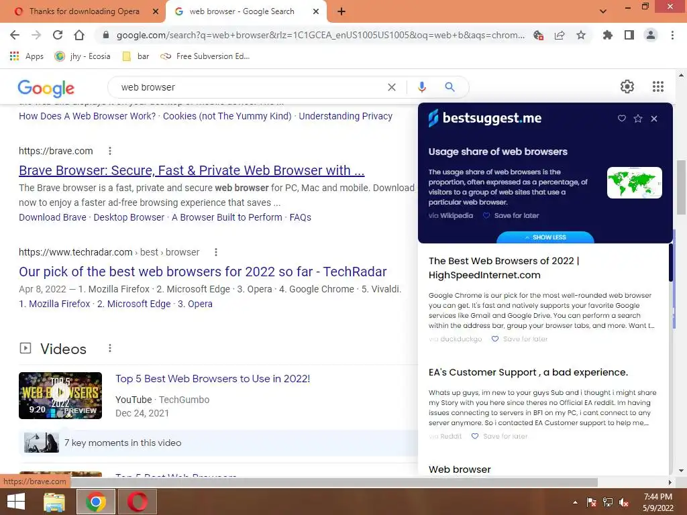This screenshot has height=515, width=687.
Task: Expand the tab search chevron
Action: click(x=603, y=11)
